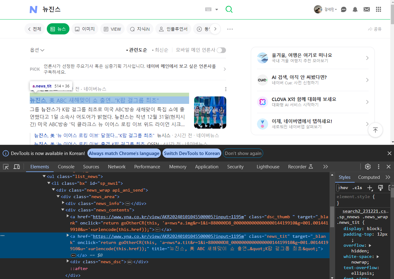Collapse the ul list_news node
The height and width of the screenshot is (279, 394).
[44, 176]
